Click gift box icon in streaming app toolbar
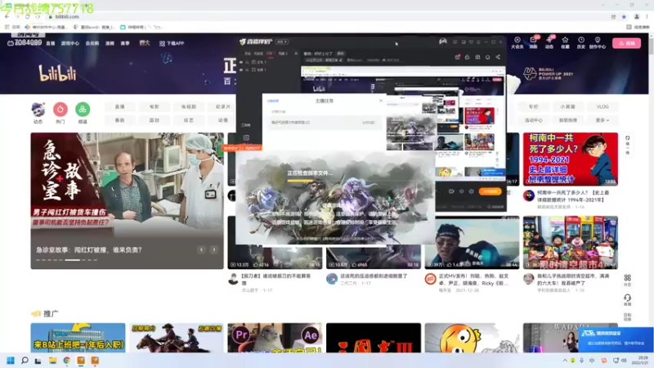 458,56
